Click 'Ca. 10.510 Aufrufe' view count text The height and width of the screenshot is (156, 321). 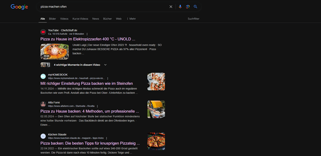tap(58, 34)
